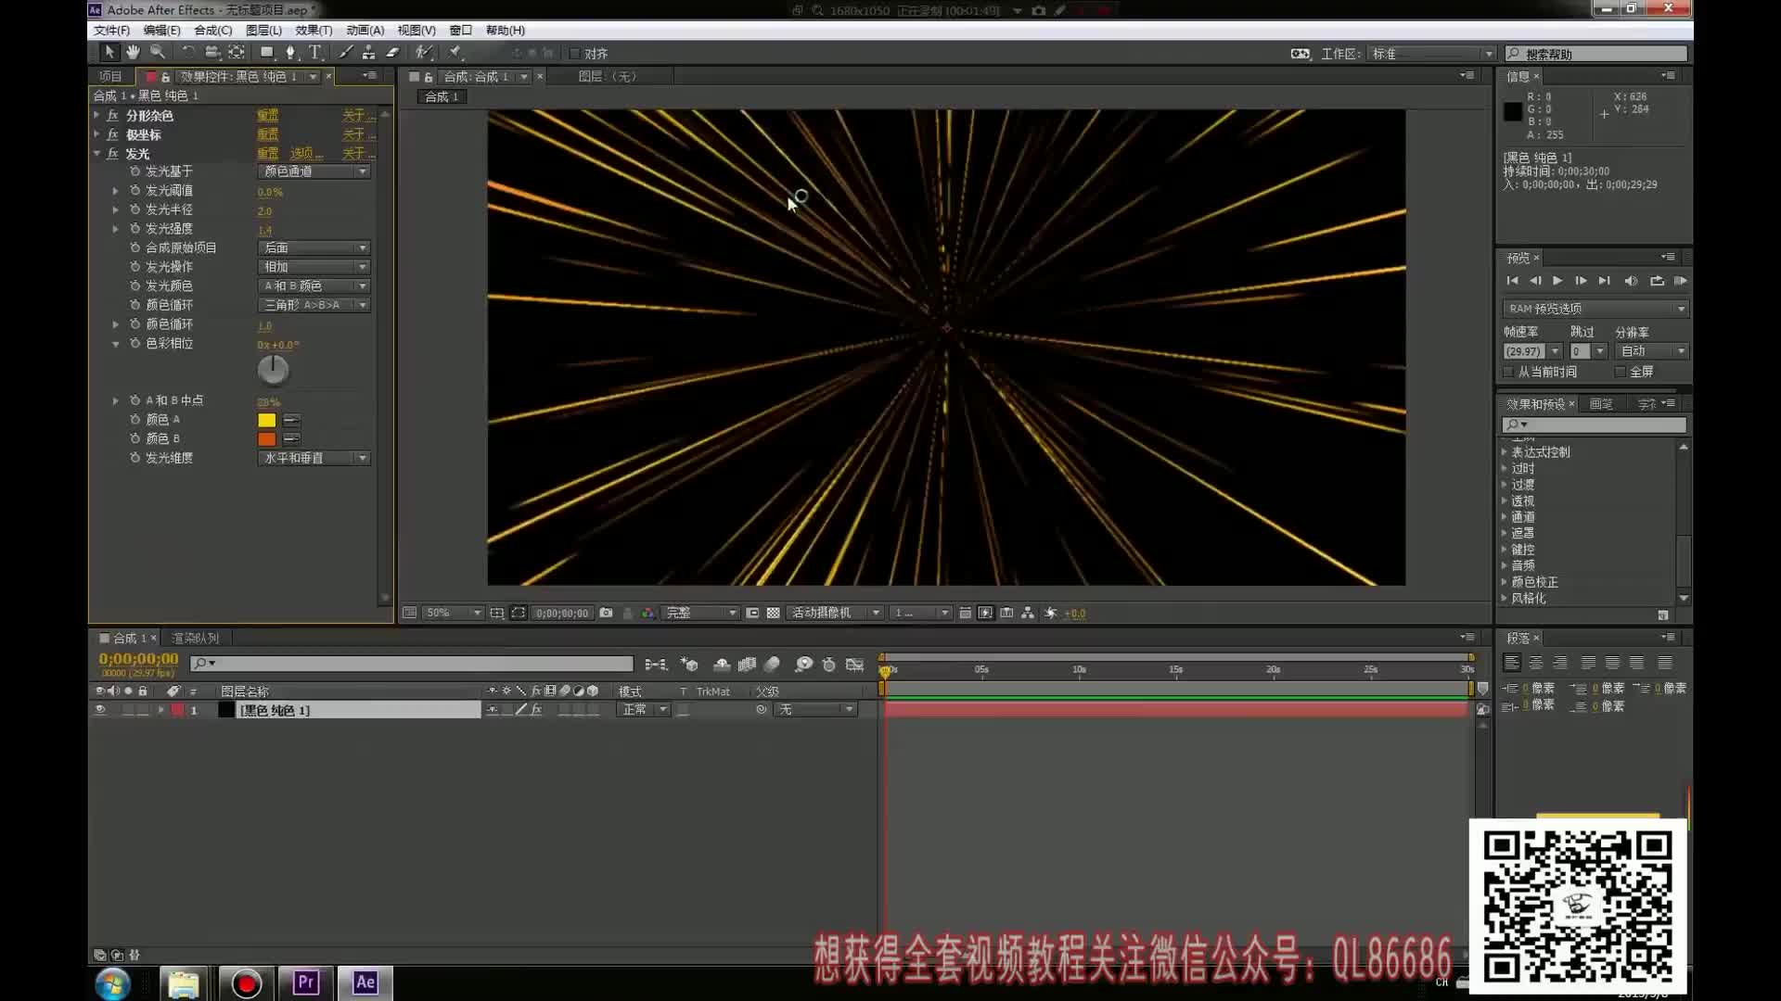Hide the 黑色 纯色 1 layer

100,710
